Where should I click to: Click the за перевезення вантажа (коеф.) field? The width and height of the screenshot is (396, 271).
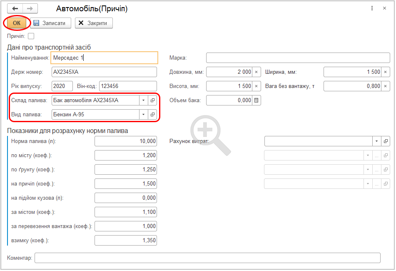point(126,226)
